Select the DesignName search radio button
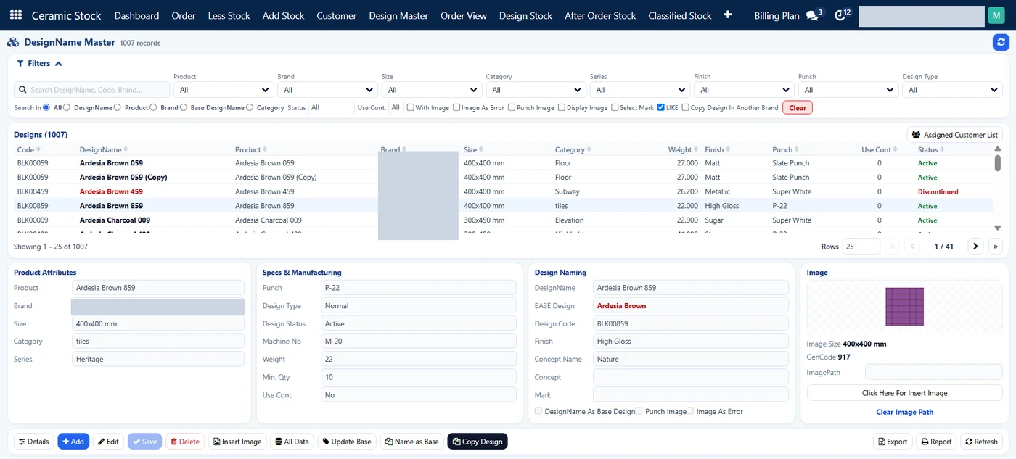Image resolution: width=1016 pixels, height=459 pixels. pos(67,108)
